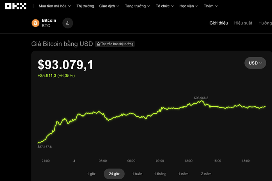Click the 18:00 time axis label
This screenshot has width=272, height=181.
pyautogui.click(x=246, y=161)
